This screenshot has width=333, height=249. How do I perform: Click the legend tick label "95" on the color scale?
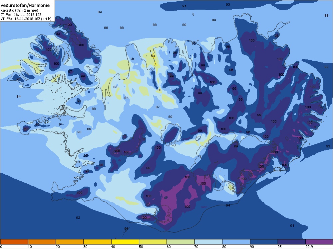tap(280, 246)
